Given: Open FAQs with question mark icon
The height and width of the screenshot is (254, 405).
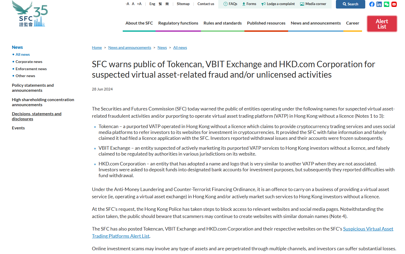Looking at the screenshot, I should click(x=230, y=4).
